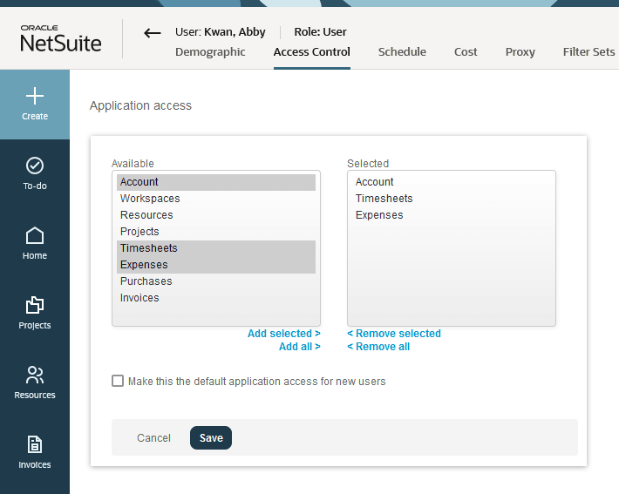
Task: Select the Access Control tab
Action: click(x=312, y=51)
